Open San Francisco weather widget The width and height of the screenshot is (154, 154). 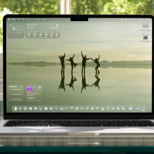coord(43,31)
